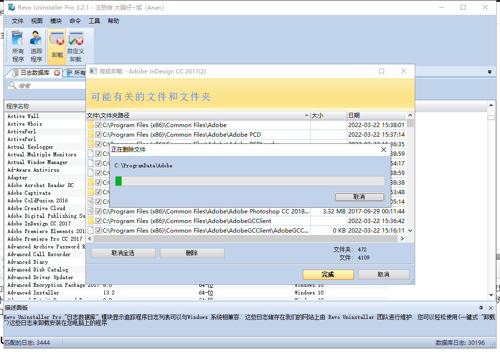Select Adobe ColdFusion 2016 entry
Screen dimensions: 500x352
click(x=38, y=200)
